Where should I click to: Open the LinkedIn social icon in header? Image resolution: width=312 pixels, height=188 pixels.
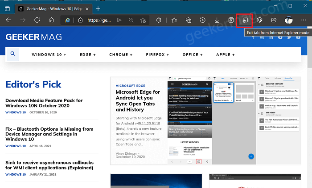pyautogui.click(x=271, y=37)
